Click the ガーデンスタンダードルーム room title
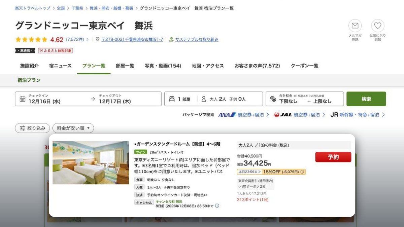 (177, 144)
